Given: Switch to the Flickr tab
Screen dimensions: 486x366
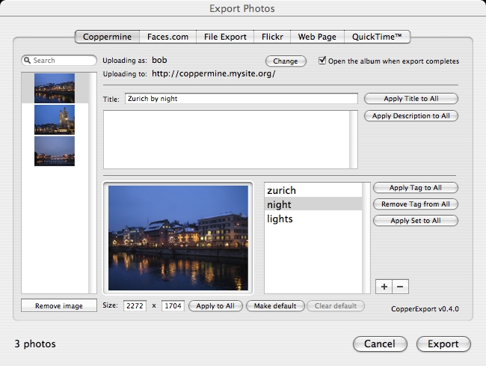Looking at the screenshot, I should point(271,37).
